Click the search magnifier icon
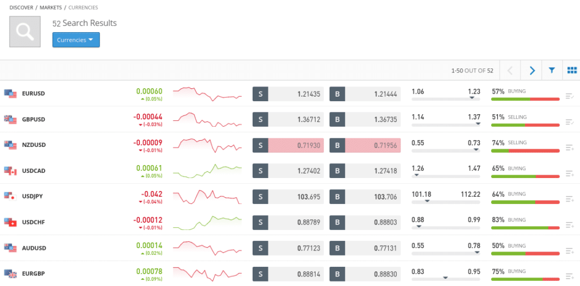The image size is (580, 286). [x=25, y=32]
